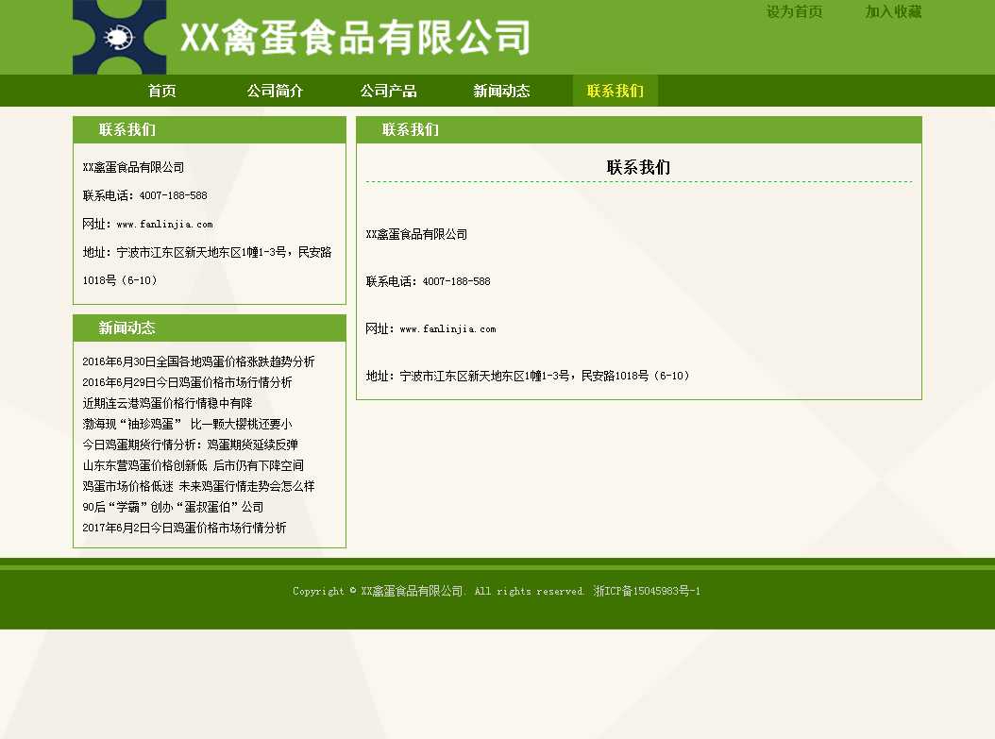
Task: Open 公司产品 in navigation bar
Action: [x=388, y=92]
